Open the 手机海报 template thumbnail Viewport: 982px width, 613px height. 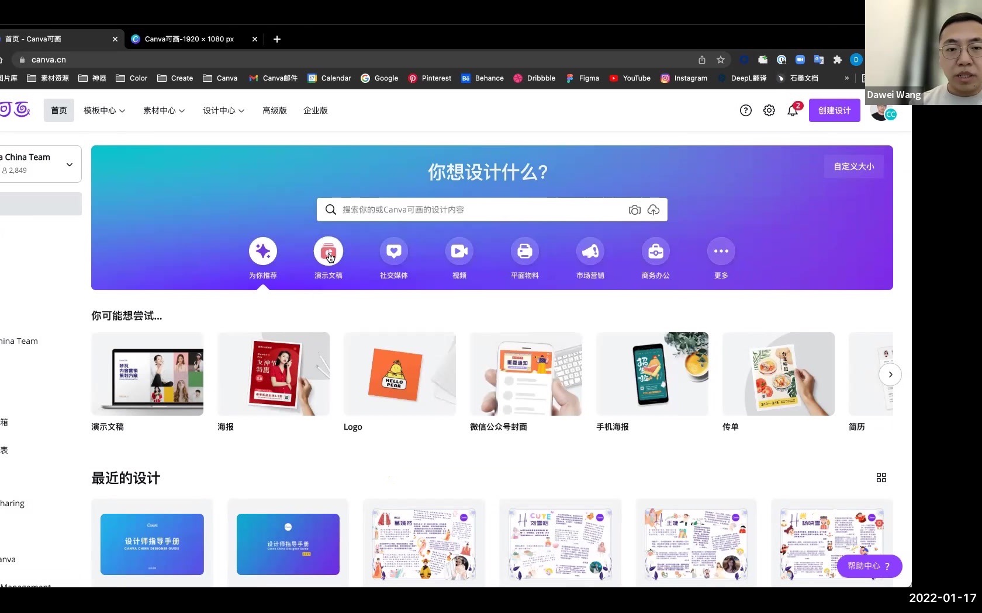[652, 374]
